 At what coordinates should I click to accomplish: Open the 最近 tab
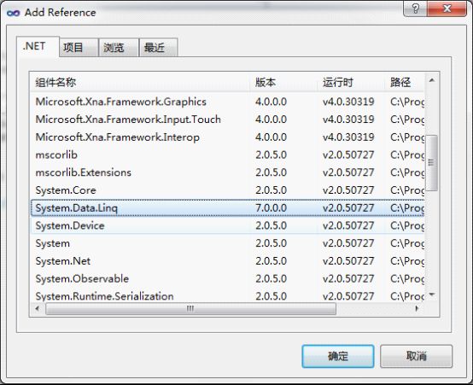pos(158,48)
